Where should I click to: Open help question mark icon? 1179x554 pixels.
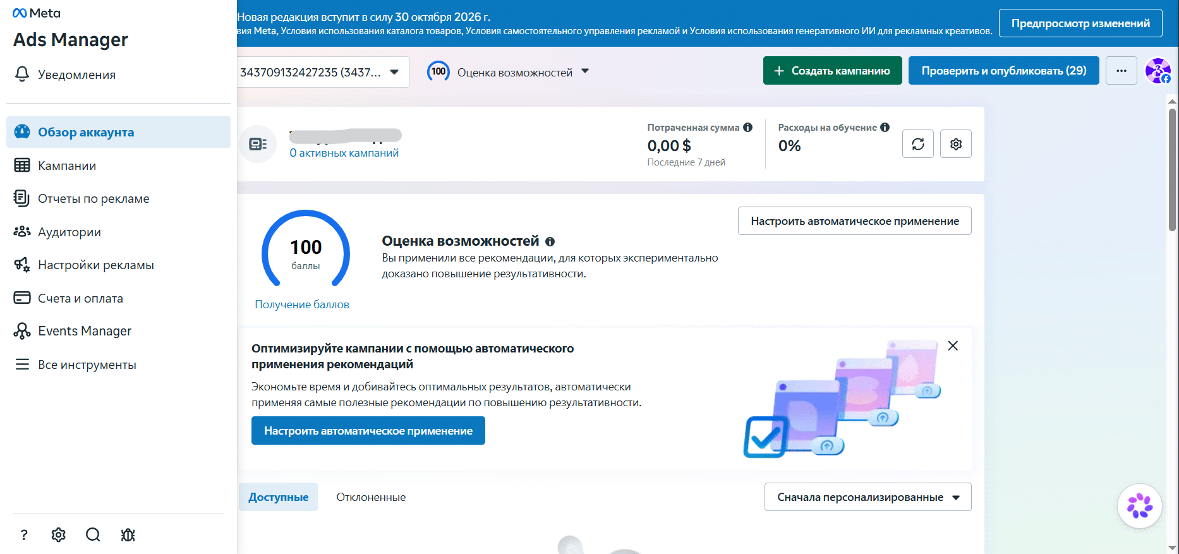pos(24,535)
